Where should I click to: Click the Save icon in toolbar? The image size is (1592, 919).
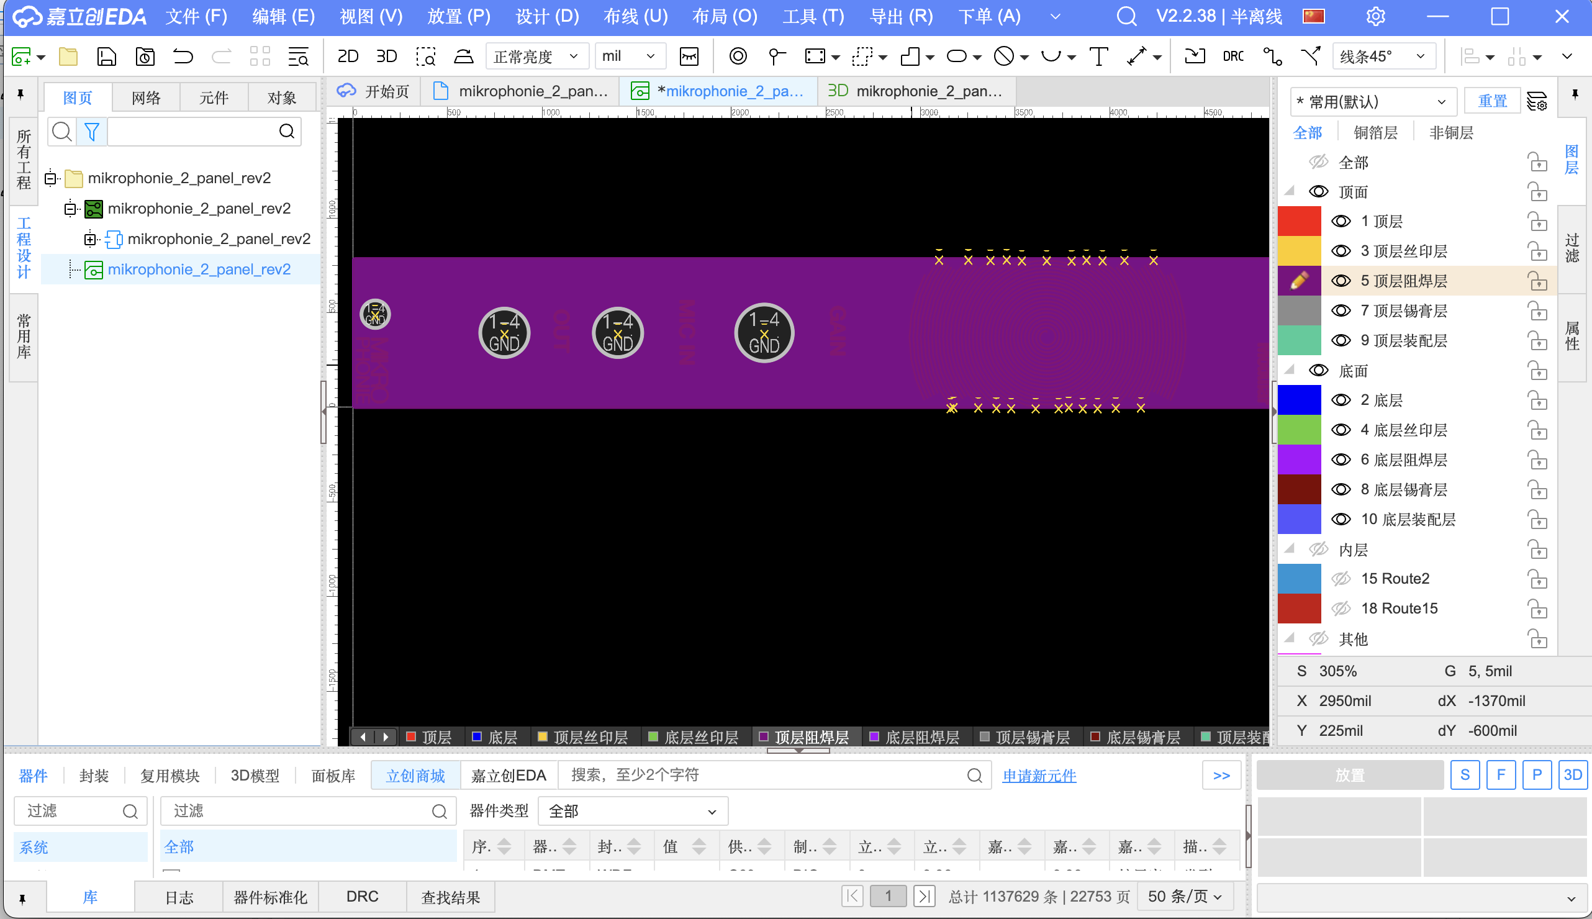pyautogui.click(x=106, y=57)
